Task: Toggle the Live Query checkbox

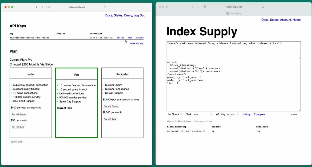Action: click(x=181, y=114)
